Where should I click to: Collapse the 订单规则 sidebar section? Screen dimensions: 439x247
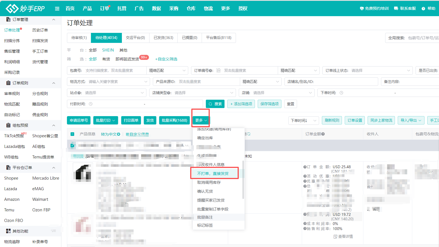pos(54,83)
